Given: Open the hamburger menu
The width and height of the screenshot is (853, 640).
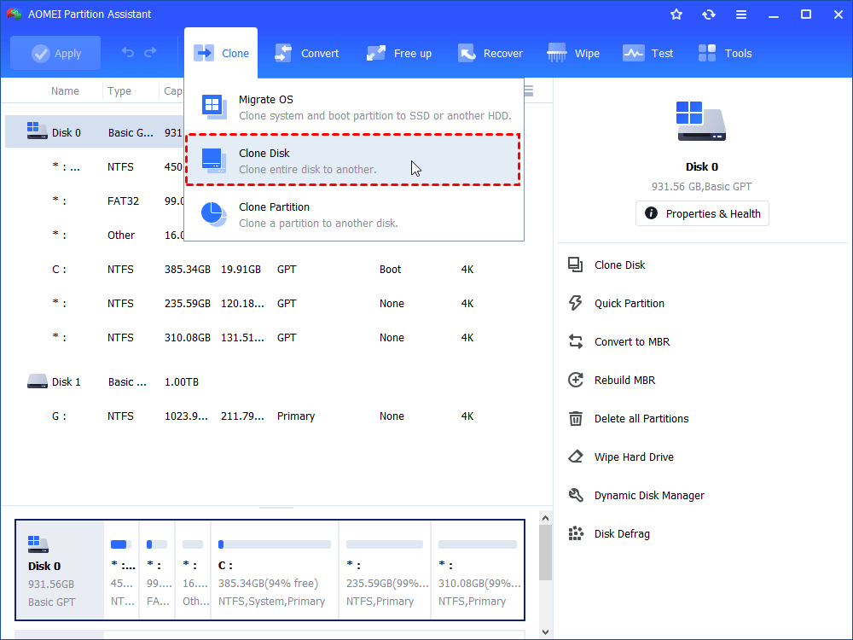Looking at the screenshot, I should pyautogui.click(x=740, y=14).
